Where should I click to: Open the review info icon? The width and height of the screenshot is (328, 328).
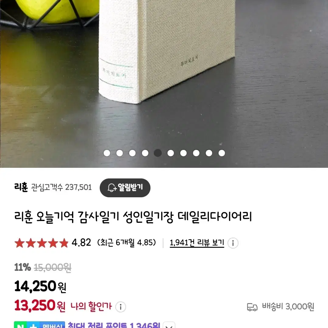(x=233, y=243)
